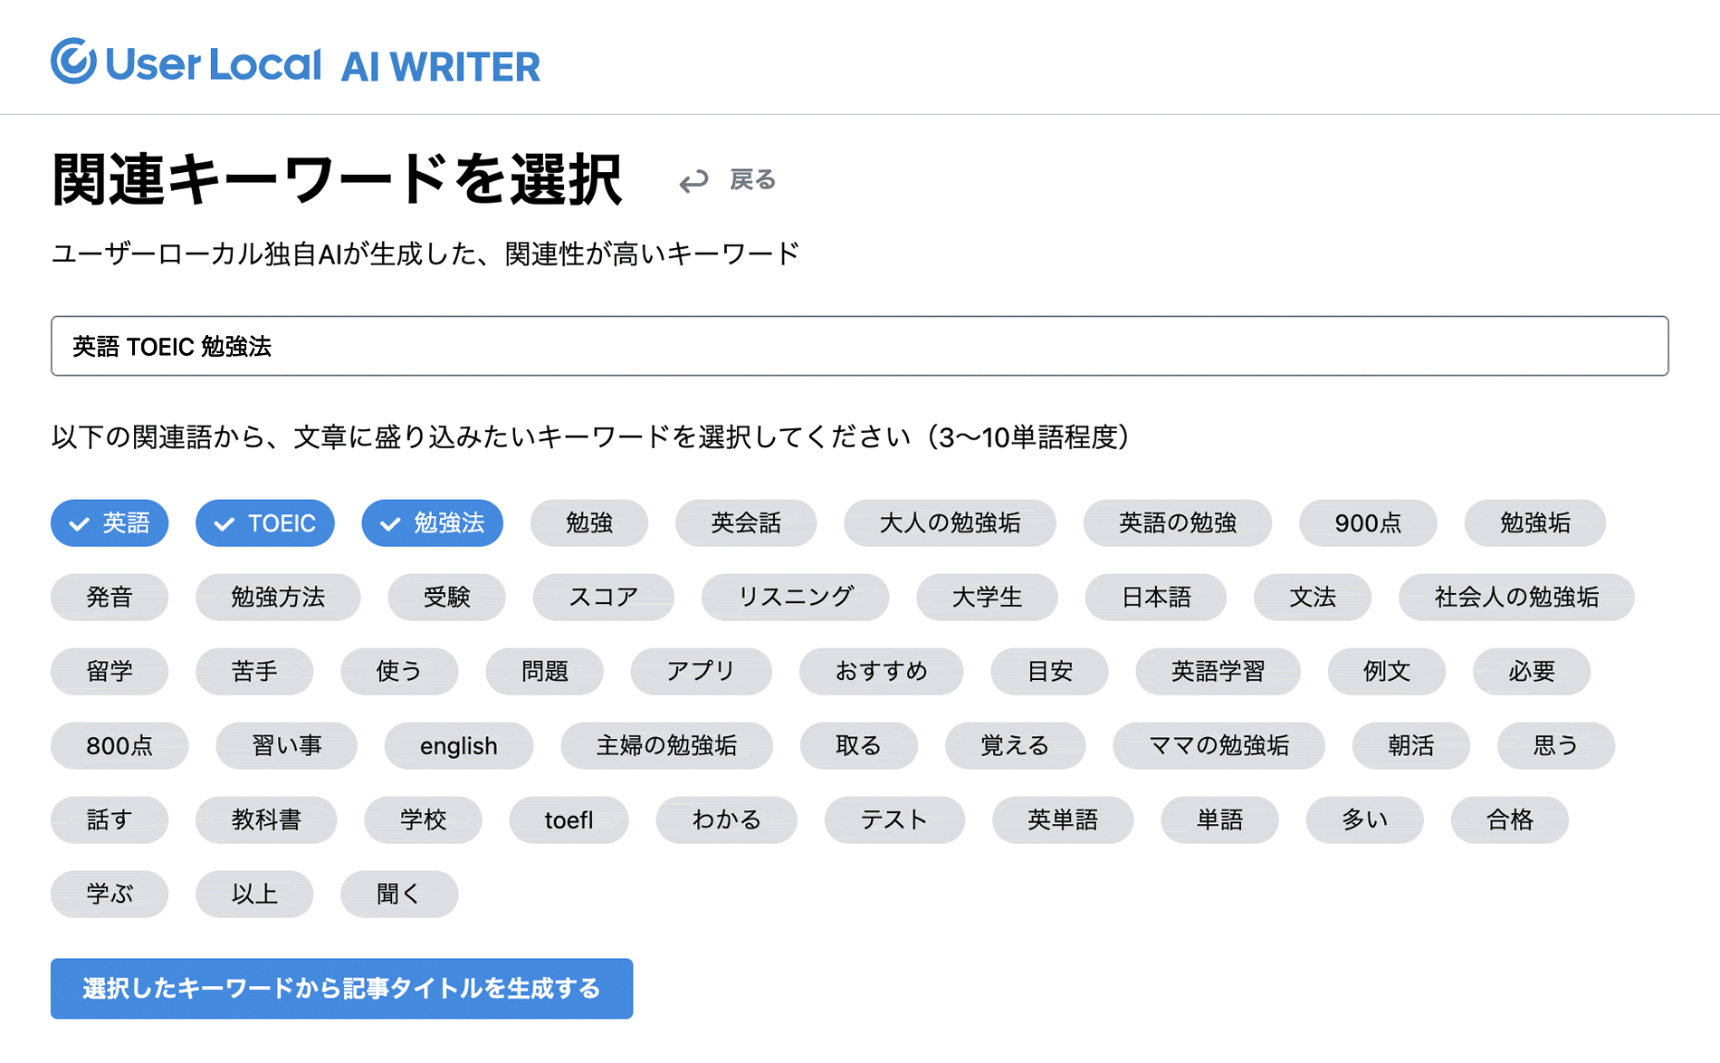Image resolution: width=1720 pixels, height=1063 pixels.
Task: Deselect the checked 勉強法 keyword
Action: pos(432,522)
